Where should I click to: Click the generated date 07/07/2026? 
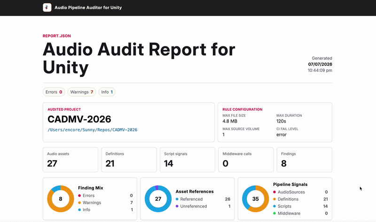(x=320, y=64)
